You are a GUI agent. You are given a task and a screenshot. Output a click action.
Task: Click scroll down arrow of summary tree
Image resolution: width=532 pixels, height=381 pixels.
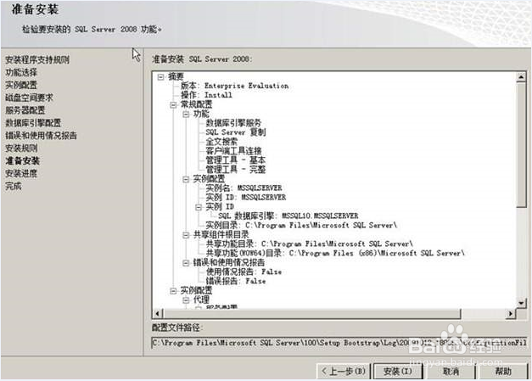coord(521,303)
